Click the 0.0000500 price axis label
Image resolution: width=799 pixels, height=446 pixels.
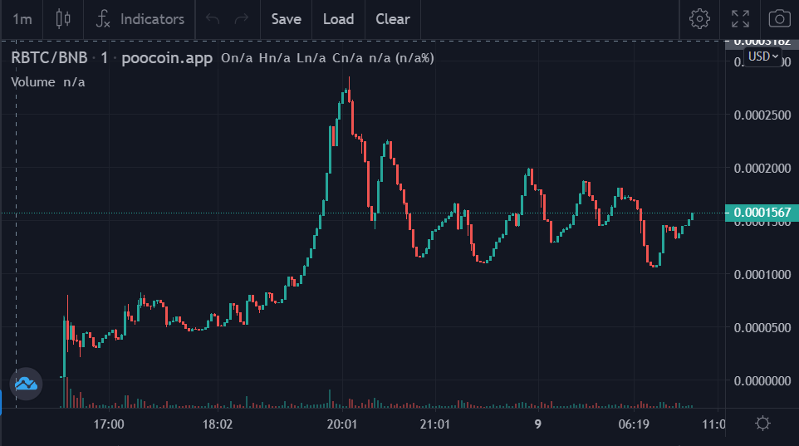pyautogui.click(x=762, y=328)
